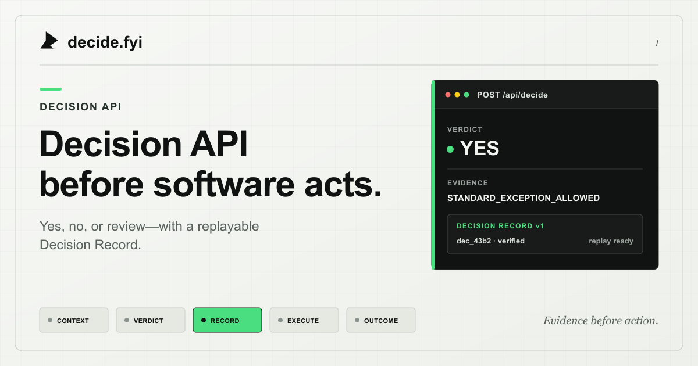This screenshot has width=698, height=366.
Task: Click the replay ready label
Action: (x=611, y=241)
